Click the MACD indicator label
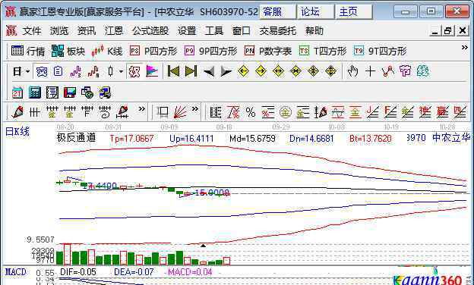The height and width of the screenshot is (285, 474). 15,272
